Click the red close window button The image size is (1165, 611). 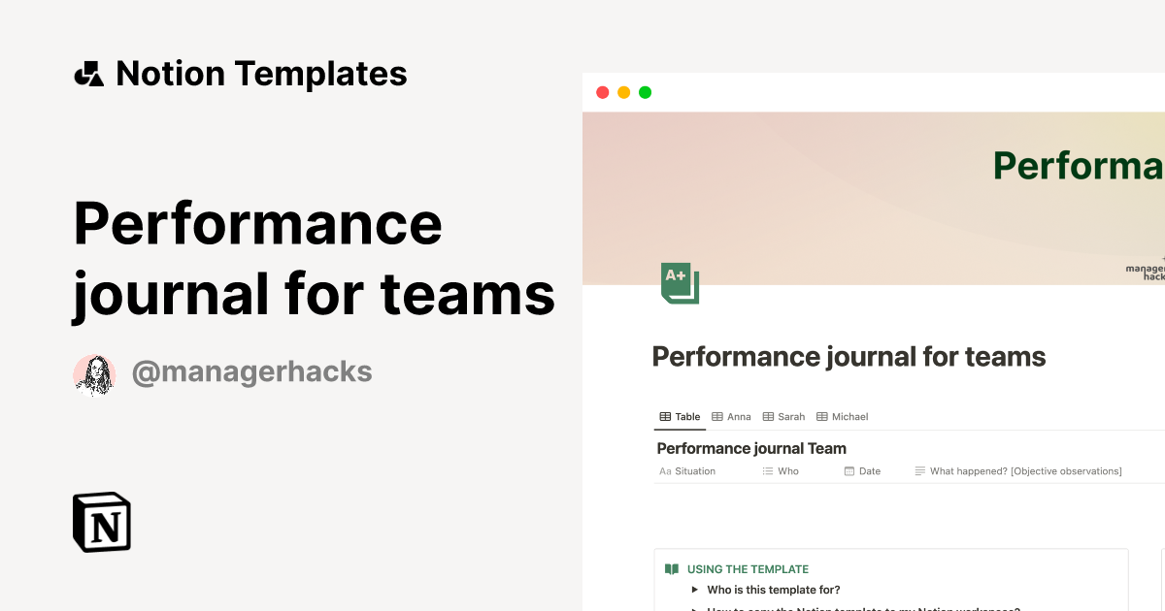602,92
